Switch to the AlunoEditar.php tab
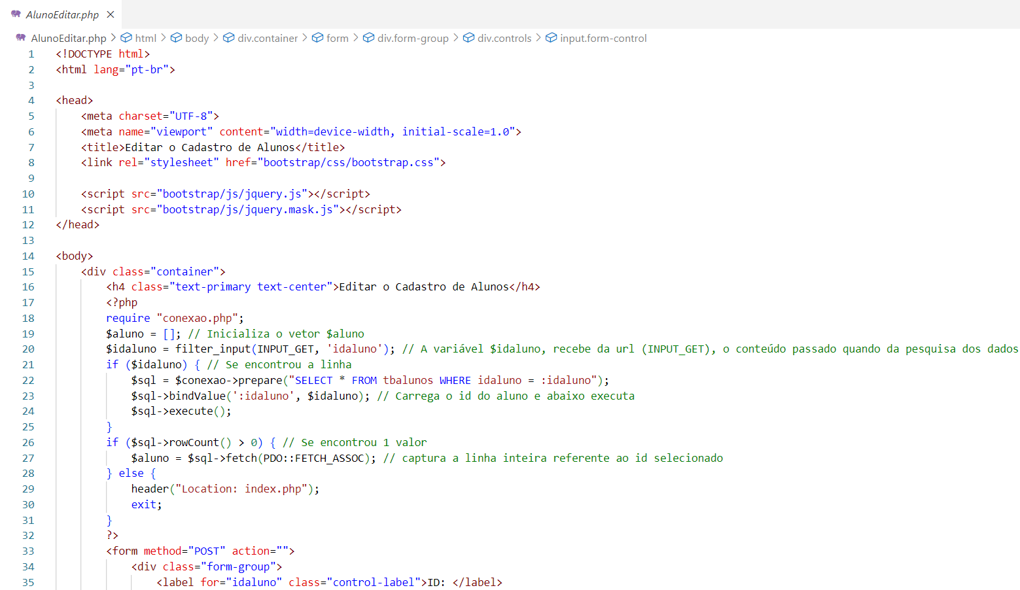Screen dimensions: 1020x590 (62, 14)
